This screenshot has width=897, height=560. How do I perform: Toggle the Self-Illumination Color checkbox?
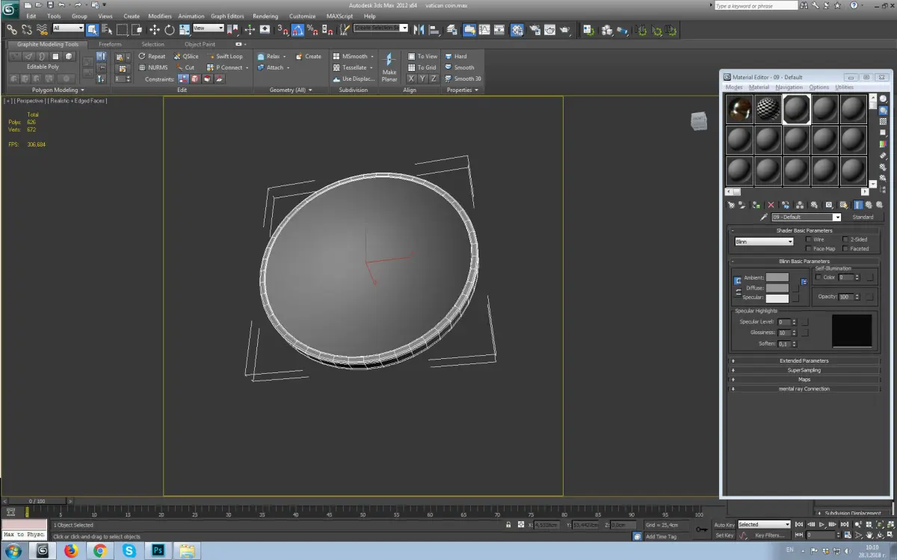[x=819, y=277]
